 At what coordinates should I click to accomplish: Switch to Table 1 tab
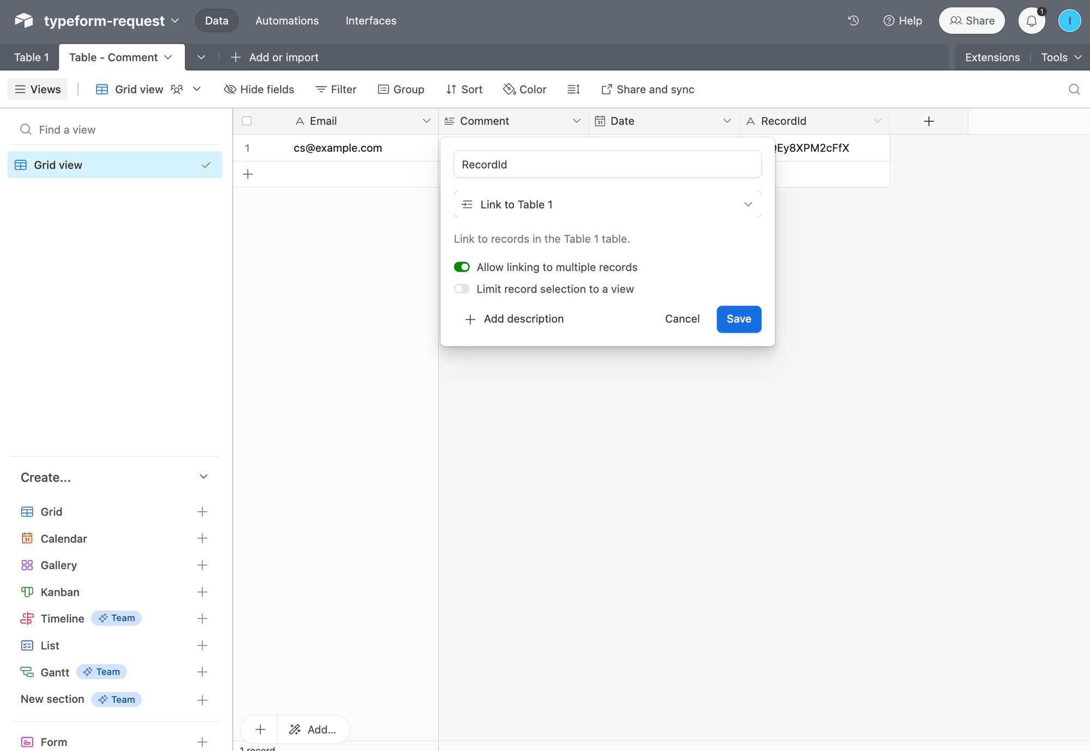click(x=31, y=57)
